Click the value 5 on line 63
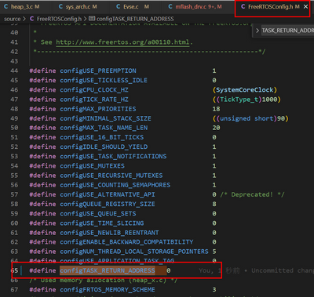The height and width of the screenshot is (297, 314). (x=214, y=252)
